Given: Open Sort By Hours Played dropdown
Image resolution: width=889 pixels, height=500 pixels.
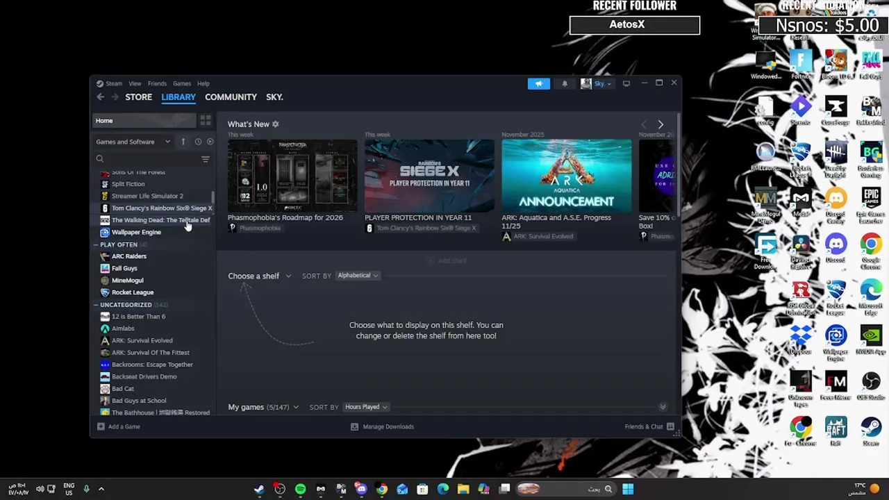Looking at the screenshot, I should (x=366, y=407).
